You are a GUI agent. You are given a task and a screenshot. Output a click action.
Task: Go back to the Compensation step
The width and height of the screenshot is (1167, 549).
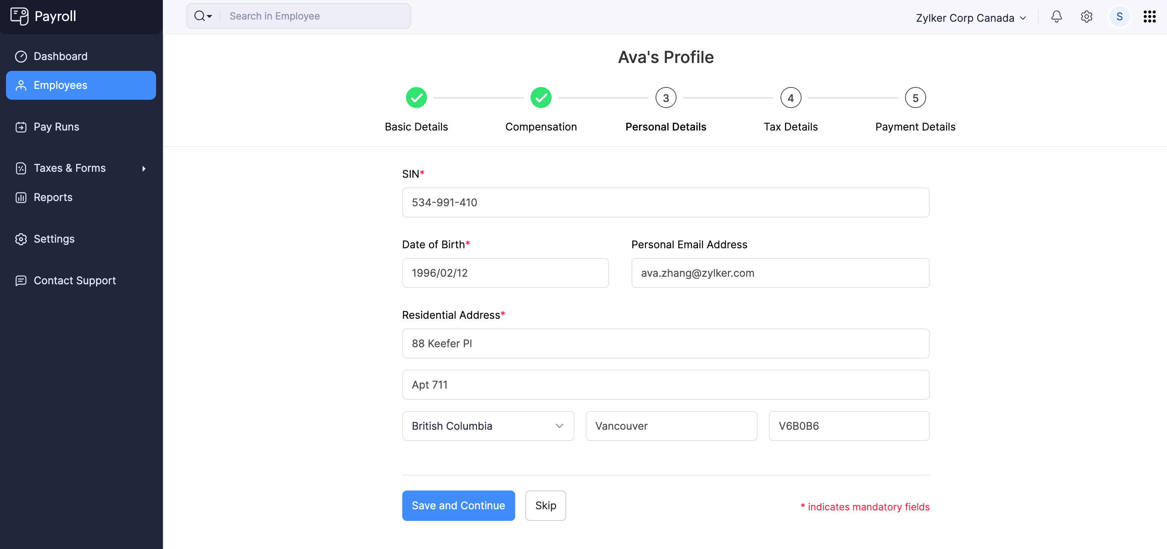(x=541, y=97)
